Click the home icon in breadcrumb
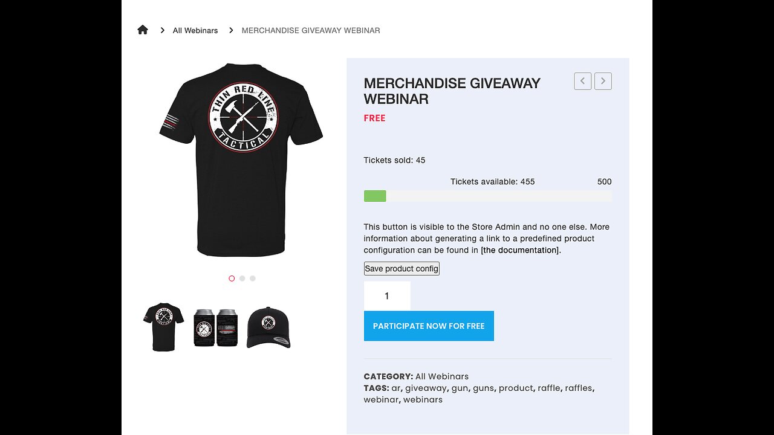 pos(143,30)
